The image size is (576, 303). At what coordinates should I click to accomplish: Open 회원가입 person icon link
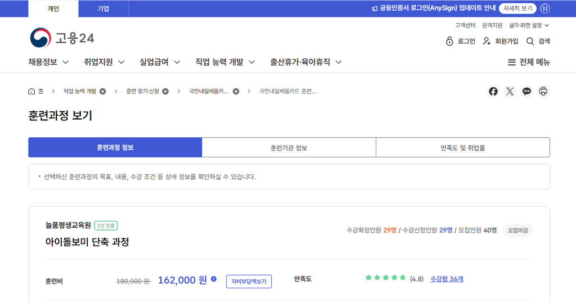[487, 41]
